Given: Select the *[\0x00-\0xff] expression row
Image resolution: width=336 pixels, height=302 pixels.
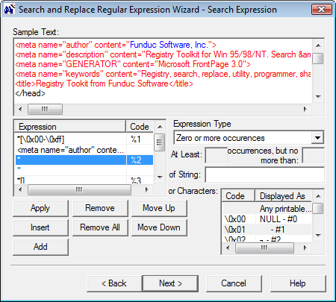Looking at the screenshot, I should (84, 139).
